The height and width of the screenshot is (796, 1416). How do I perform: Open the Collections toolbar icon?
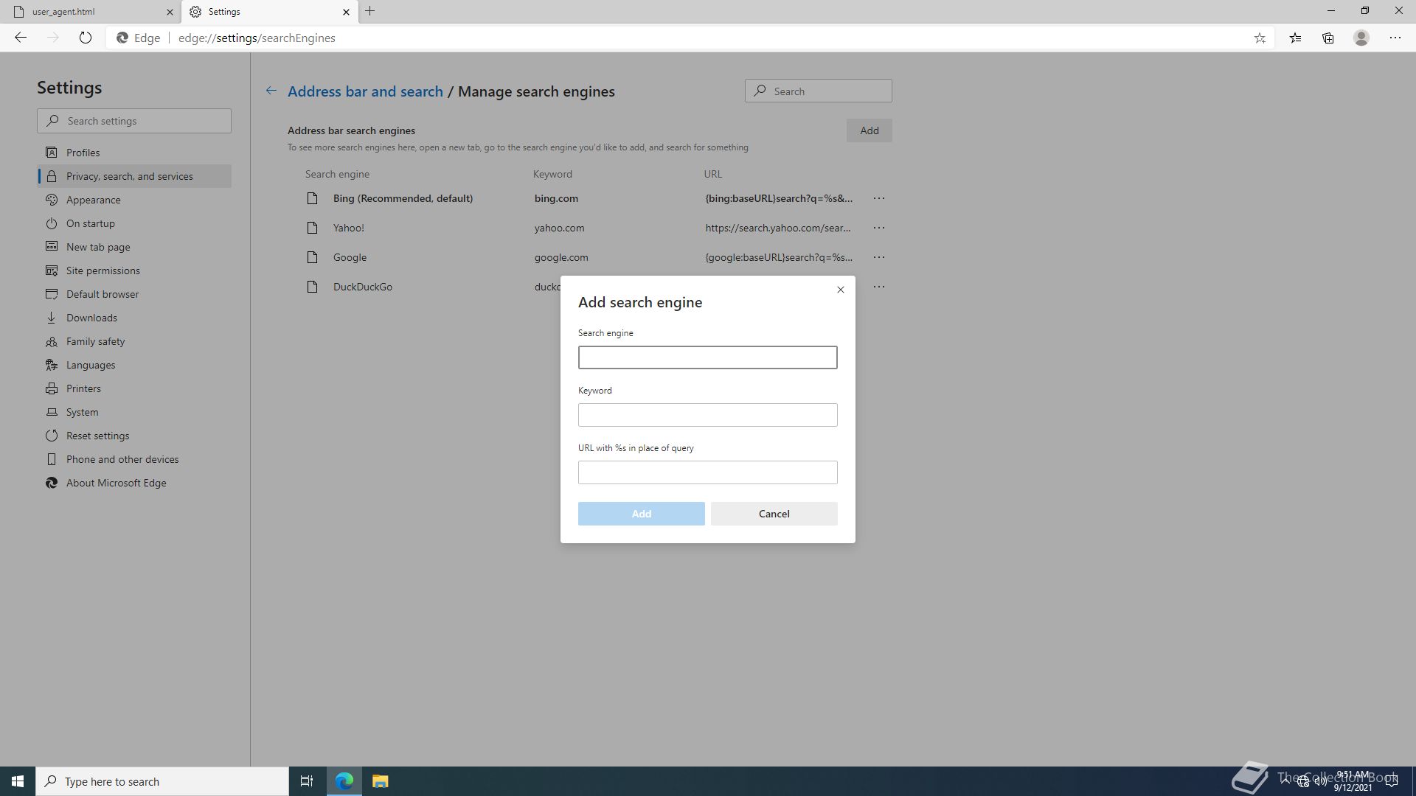click(x=1328, y=38)
